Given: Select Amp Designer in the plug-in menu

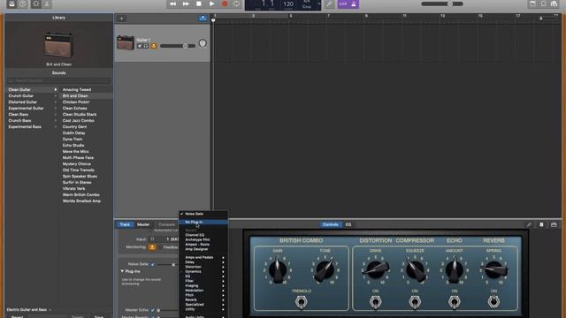Looking at the screenshot, I should pyautogui.click(x=203, y=249).
